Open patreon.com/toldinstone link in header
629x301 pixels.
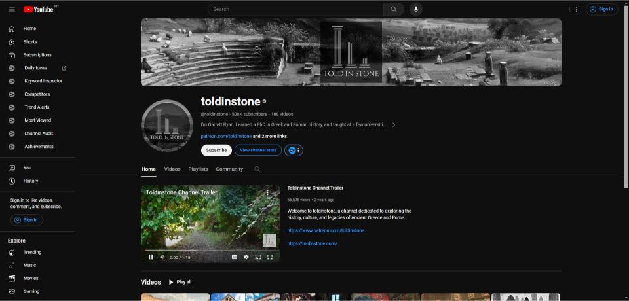[226, 136]
